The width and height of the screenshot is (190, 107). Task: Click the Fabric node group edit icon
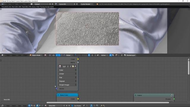click(x=172, y=95)
